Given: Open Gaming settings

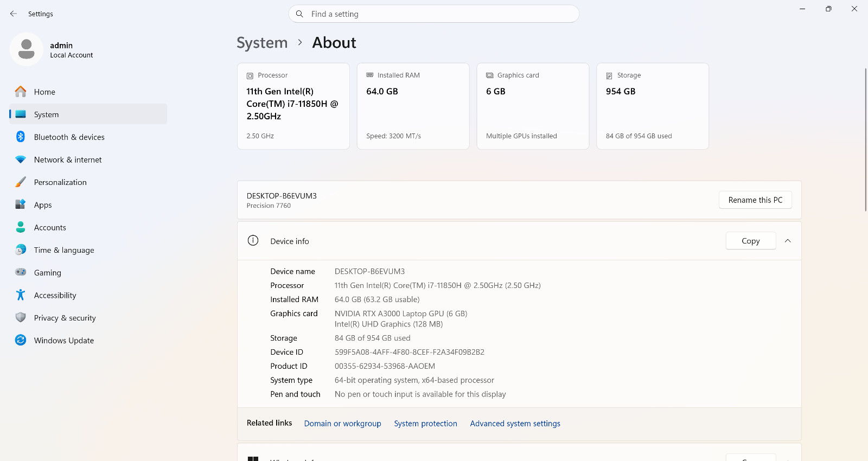Looking at the screenshot, I should tap(88, 272).
